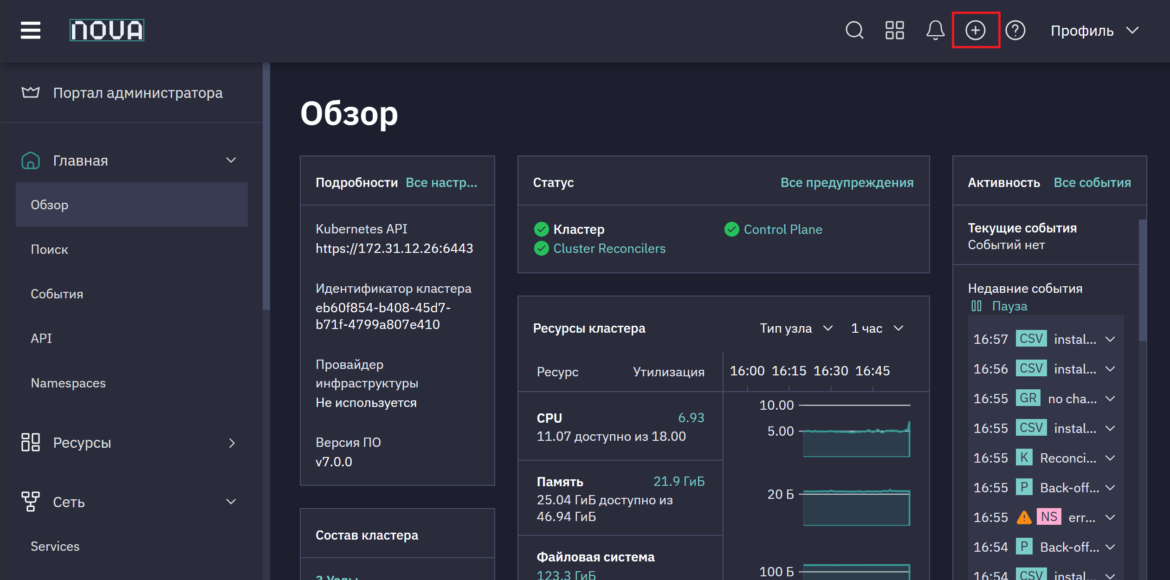The height and width of the screenshot is (580, 1170).
Task: Expand the Ресурсы section
Action: point(232,443)
